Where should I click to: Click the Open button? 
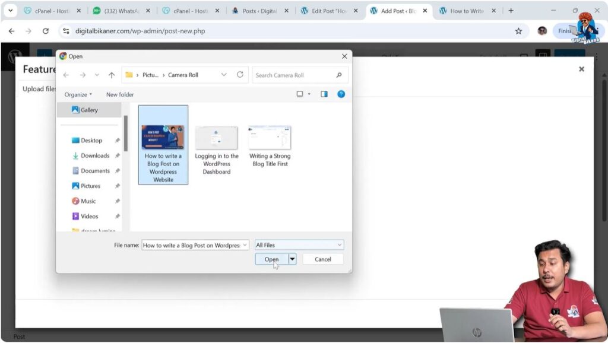coord(273,259)
